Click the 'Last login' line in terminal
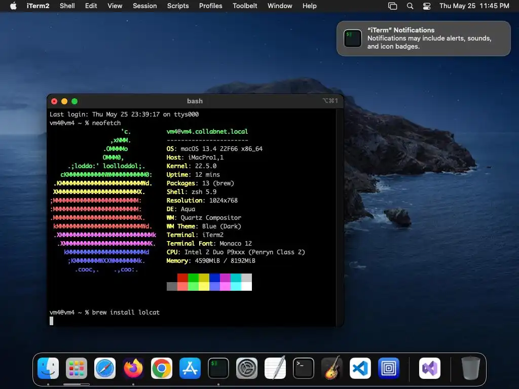519x389 pixels. (124, 114)
